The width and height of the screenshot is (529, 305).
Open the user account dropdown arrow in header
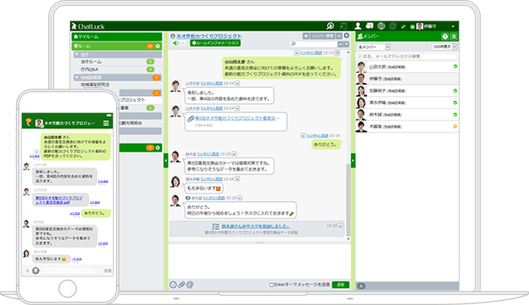(452, 26)
